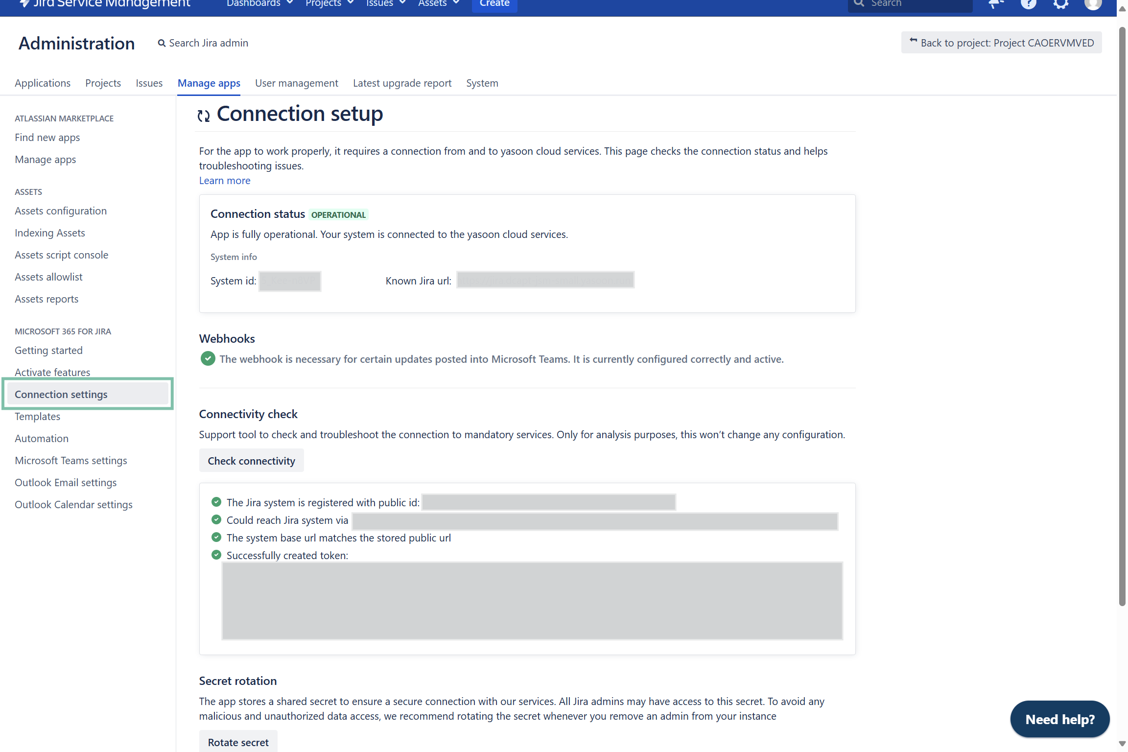Click the Jira Service Management logo
1128x752 pixels.
105,4
